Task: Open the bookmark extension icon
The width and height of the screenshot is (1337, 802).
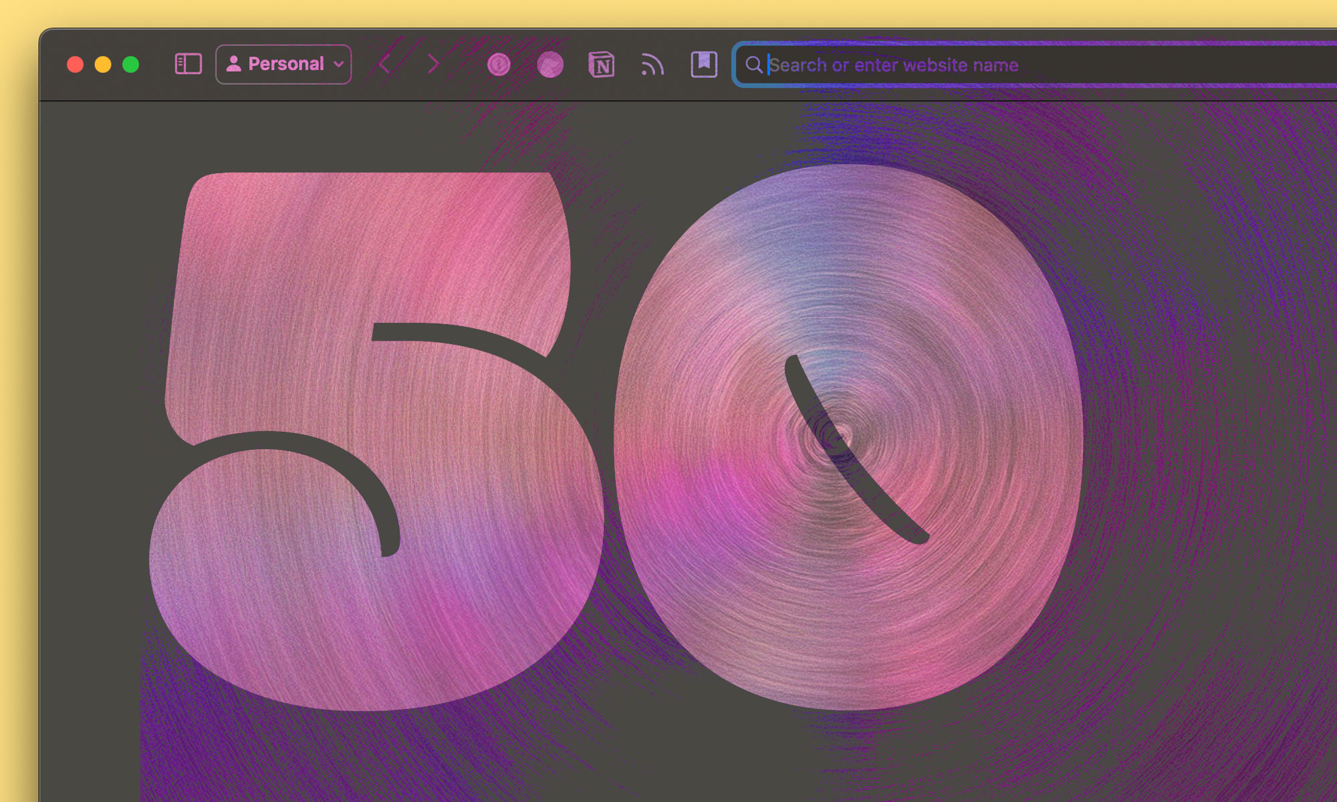Action: (703, 64)
